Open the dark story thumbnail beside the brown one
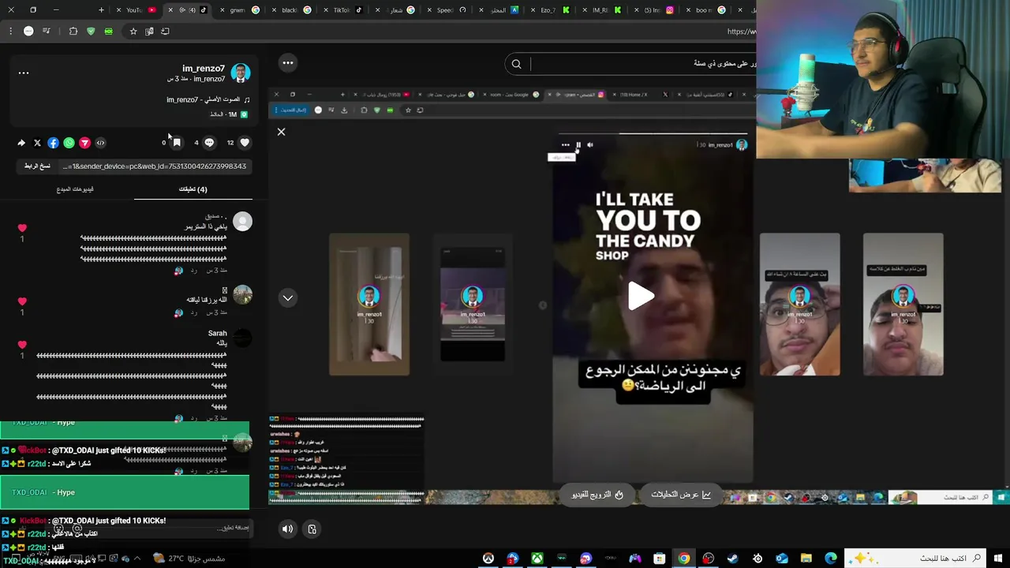This screenshot has width=1010, height=568. pyautogui.click(x=472, y=304)
